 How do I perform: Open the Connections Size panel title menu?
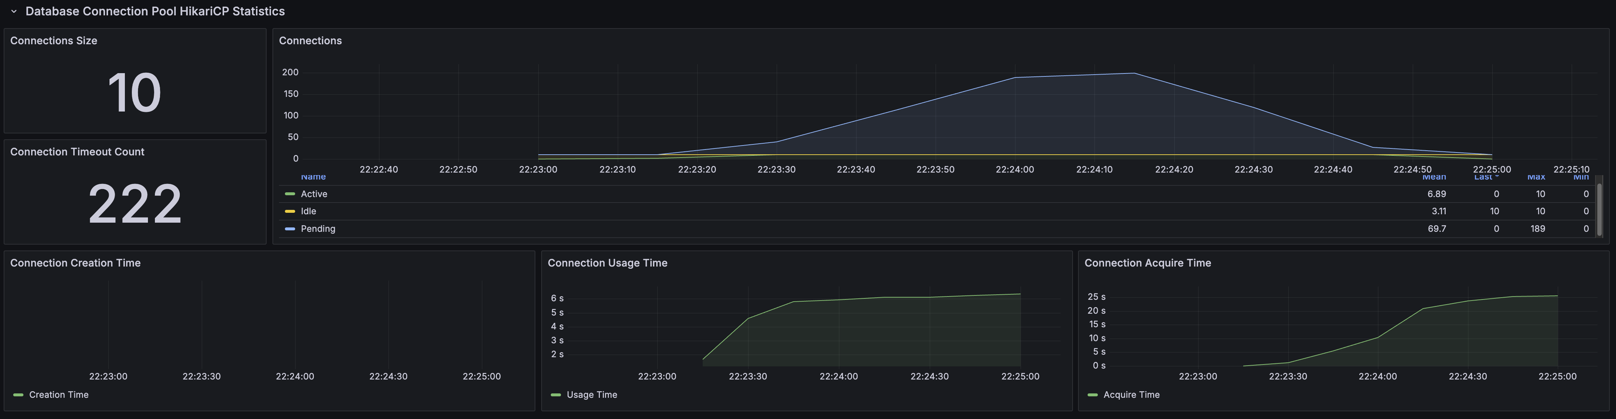pos(53,41)
